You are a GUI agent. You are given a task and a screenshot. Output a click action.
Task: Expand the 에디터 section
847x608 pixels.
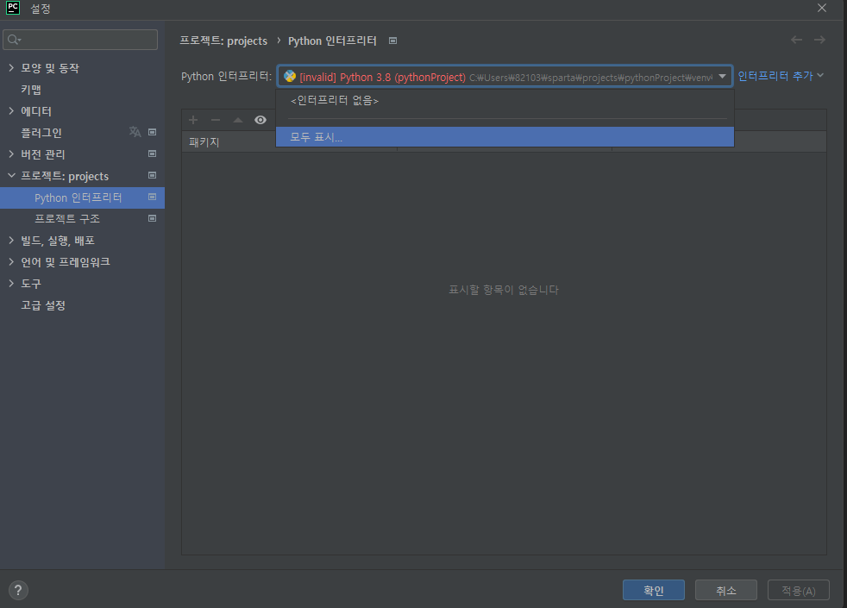click(11, 110)
